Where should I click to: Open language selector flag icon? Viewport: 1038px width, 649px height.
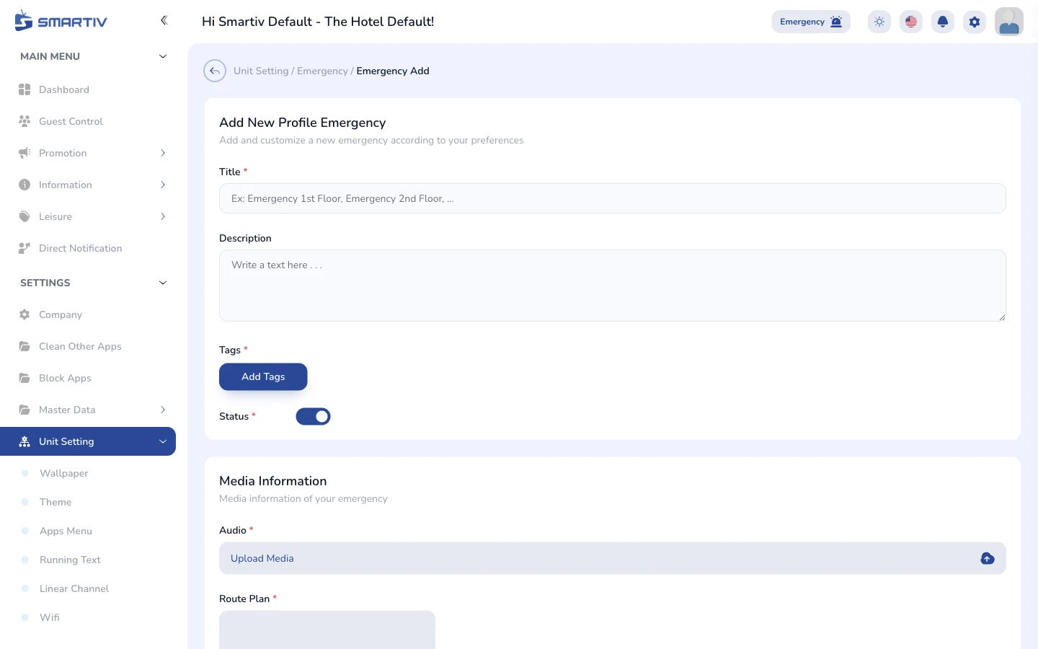(x=911, y=22)
